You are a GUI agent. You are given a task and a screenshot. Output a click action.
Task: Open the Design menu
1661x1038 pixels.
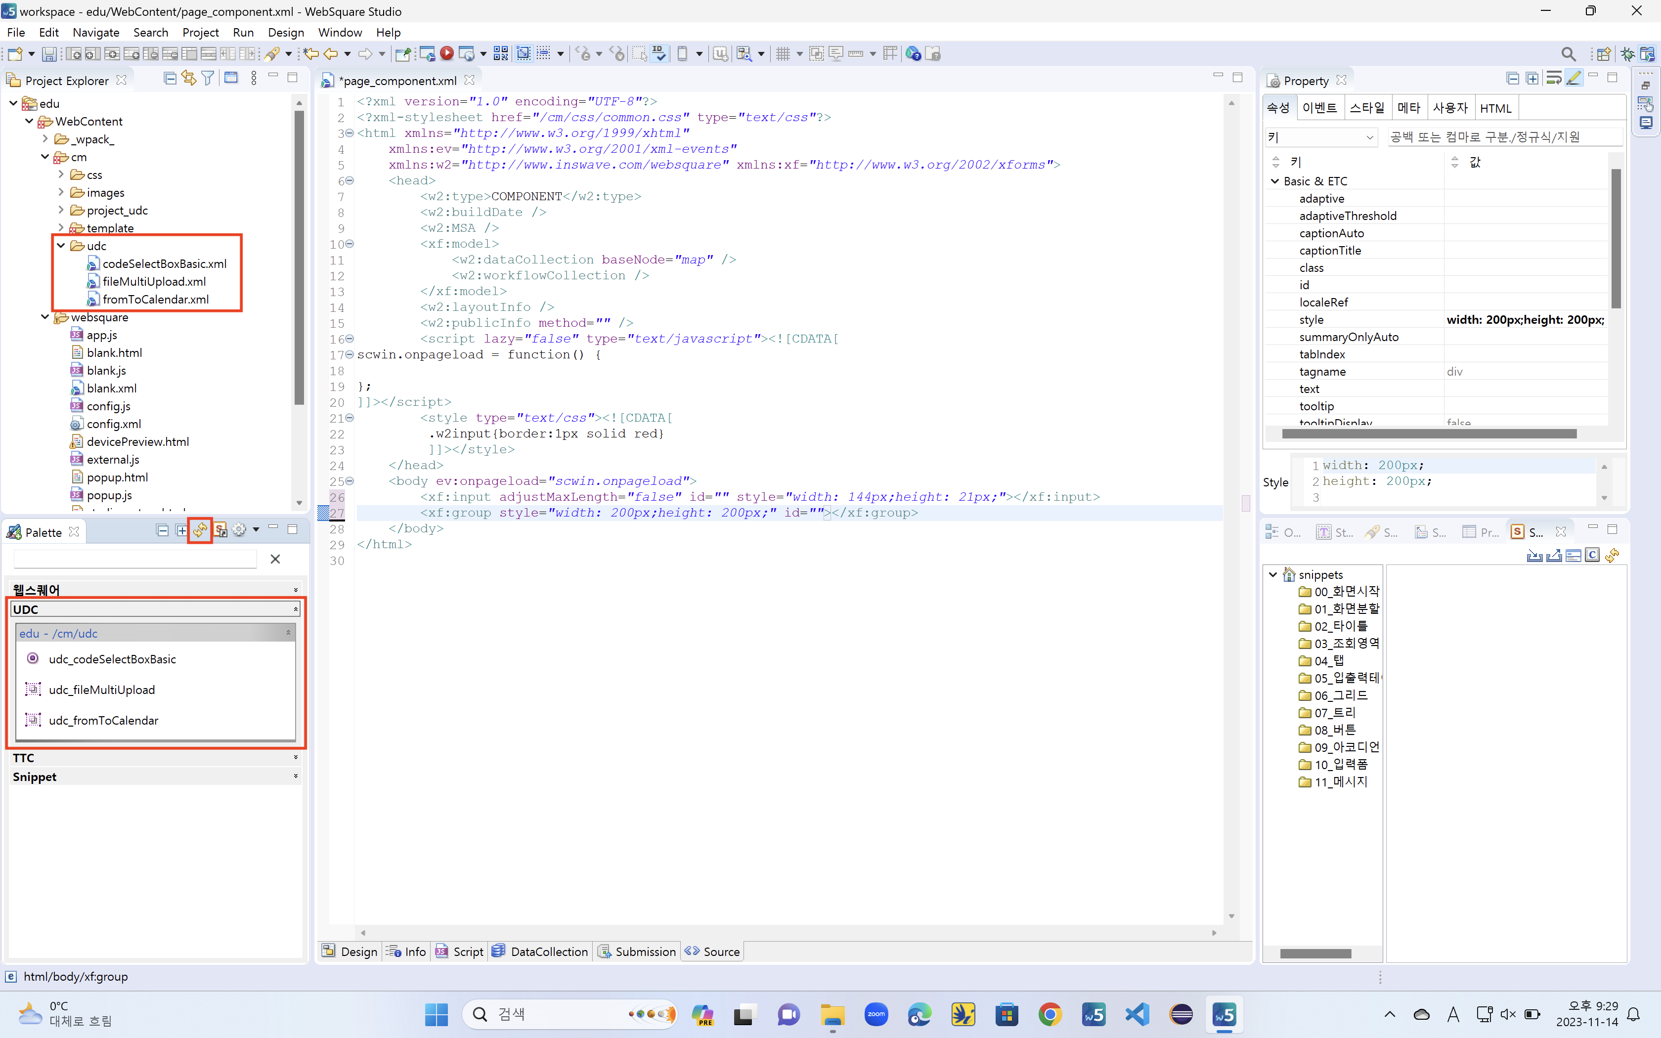pyautogui.click(x=286, y=32)
